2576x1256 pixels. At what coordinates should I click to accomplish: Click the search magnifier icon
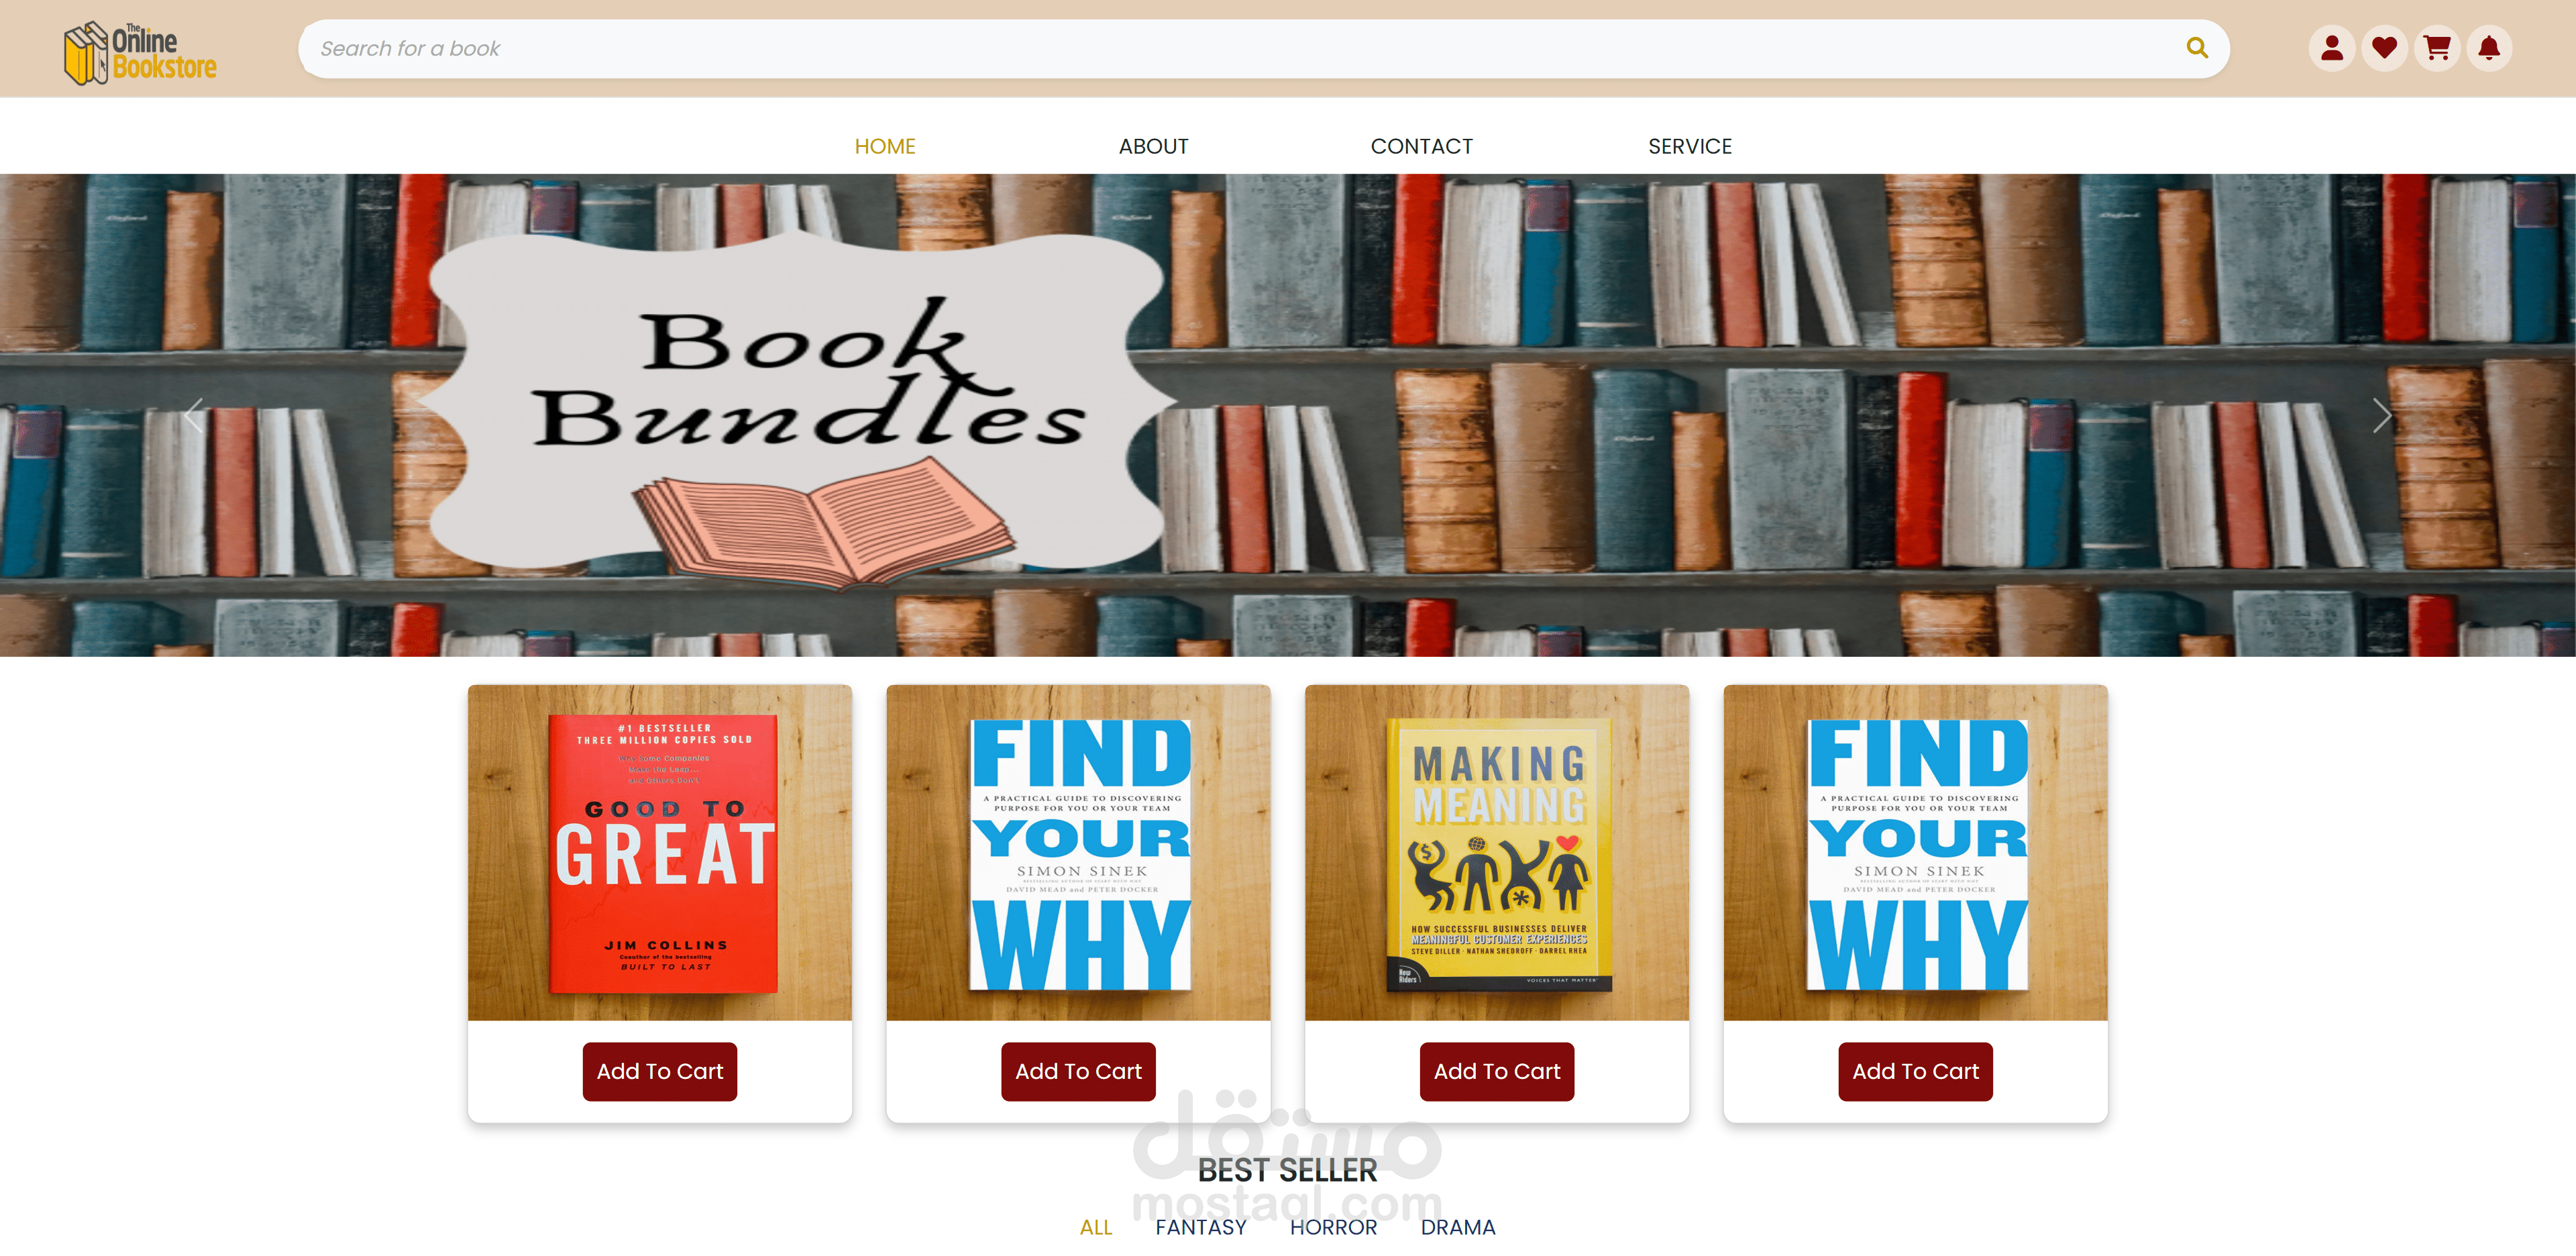tap(2197, 48)
